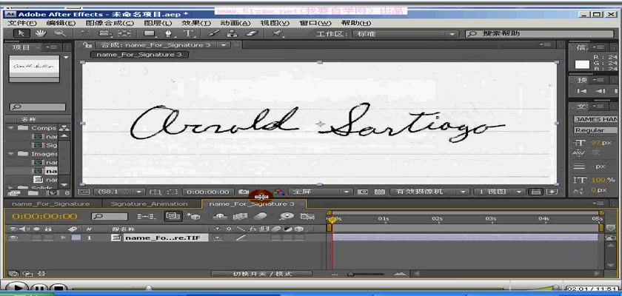Collapse the Comps folder in project panel
622x296 pixels.
[x=10, y=128]
